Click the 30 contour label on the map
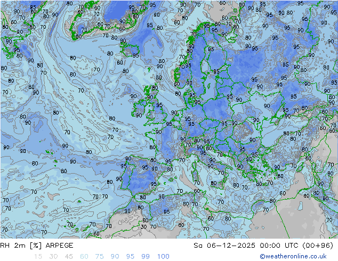 (143, 227)
